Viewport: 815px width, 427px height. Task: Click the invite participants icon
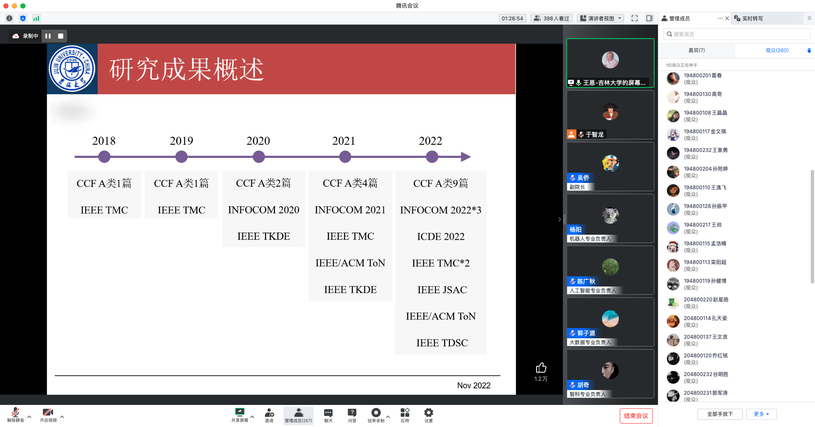point(269,415)
